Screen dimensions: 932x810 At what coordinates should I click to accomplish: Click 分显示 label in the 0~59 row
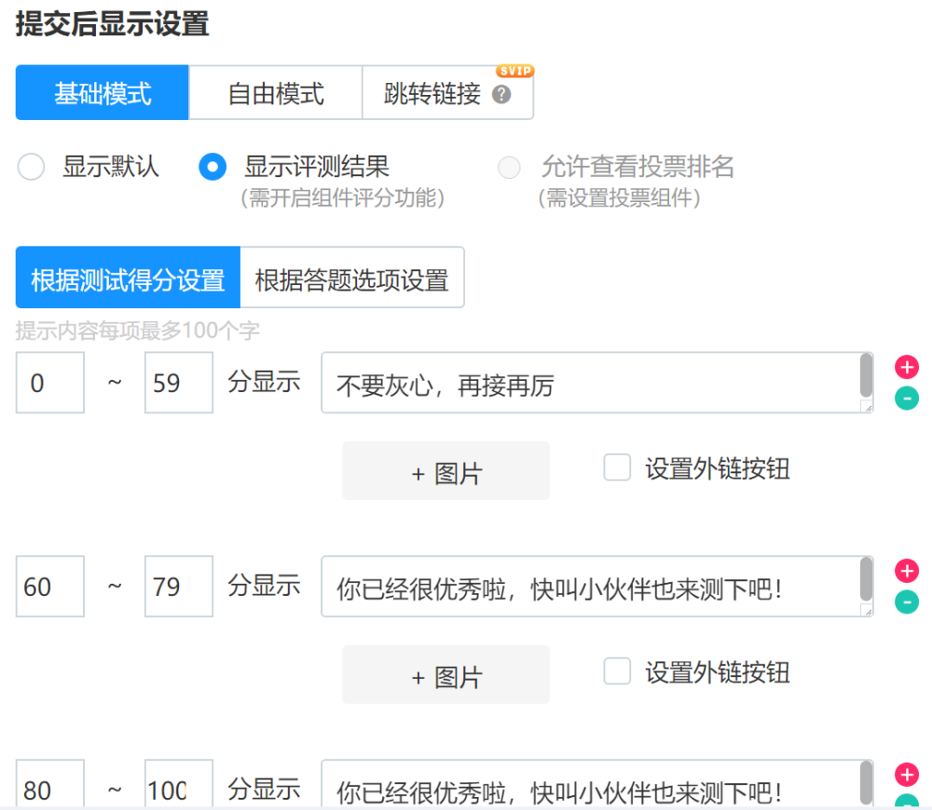click(264, 381)
